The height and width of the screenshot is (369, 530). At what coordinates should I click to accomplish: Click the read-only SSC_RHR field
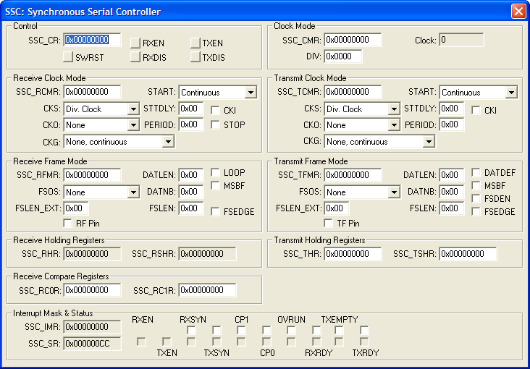coord(92,254)
